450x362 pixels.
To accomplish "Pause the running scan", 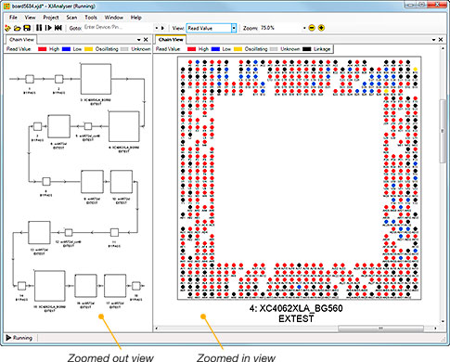I will point(39,28).
